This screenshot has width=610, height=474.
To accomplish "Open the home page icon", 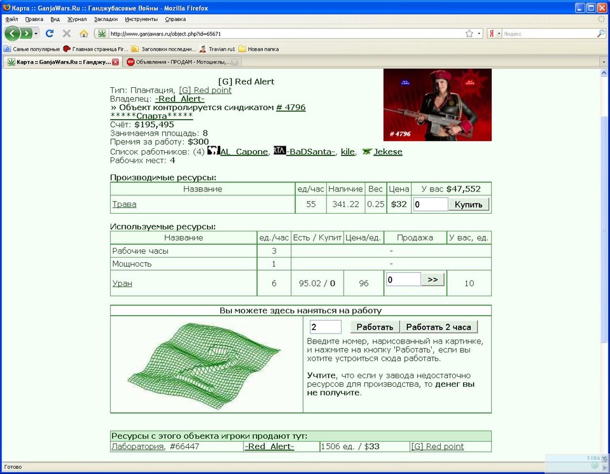I will pyautogui.click(x=84, y=33).
